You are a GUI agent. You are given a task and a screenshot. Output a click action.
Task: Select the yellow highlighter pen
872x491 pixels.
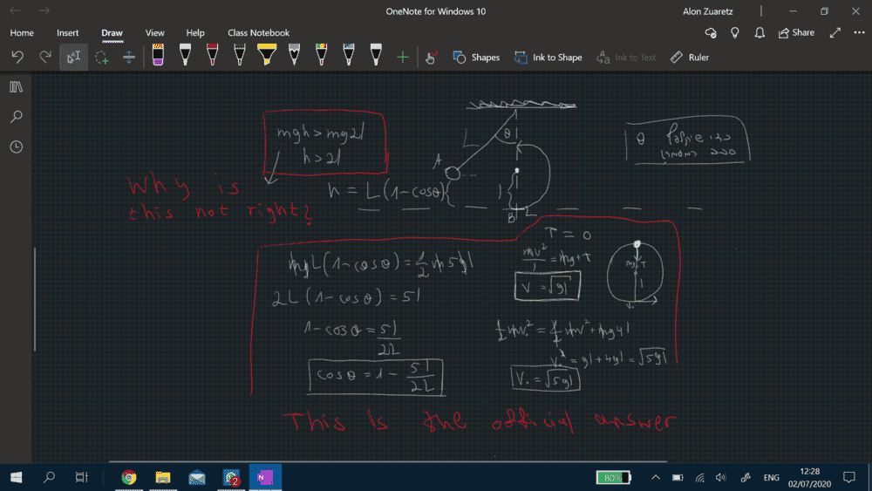[x=266, y=57]
